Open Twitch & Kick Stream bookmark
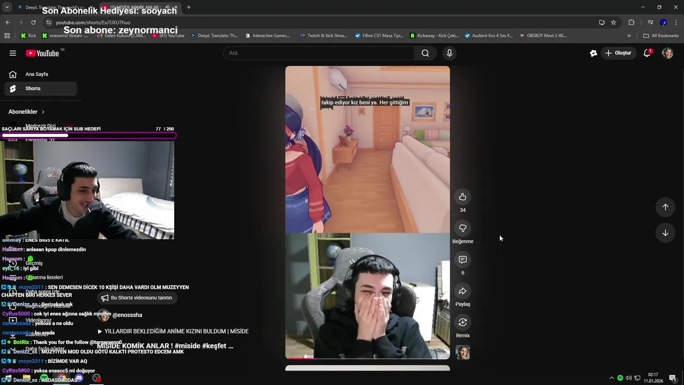The image size is (684, 385). (x=323, y=36)
